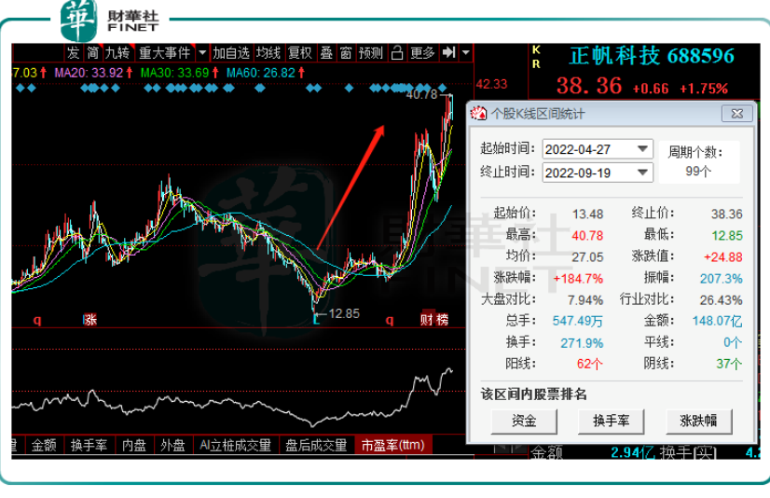Viewport: 770px width, 498px height.
Task: Toggle the lock icon in chart toolbar
Action: [x=397, y=52]
